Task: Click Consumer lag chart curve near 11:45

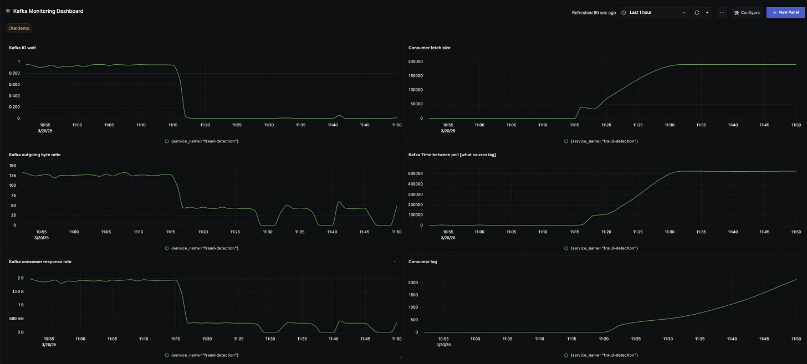Action: (764, 291)
